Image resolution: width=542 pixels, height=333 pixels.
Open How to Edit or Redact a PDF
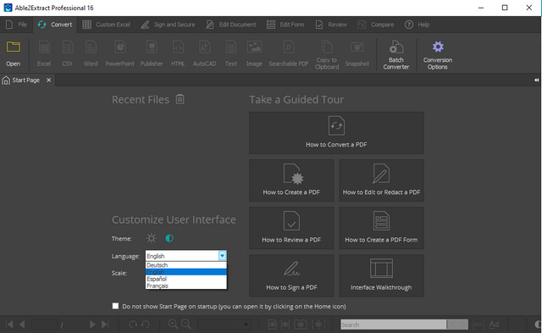381,180
